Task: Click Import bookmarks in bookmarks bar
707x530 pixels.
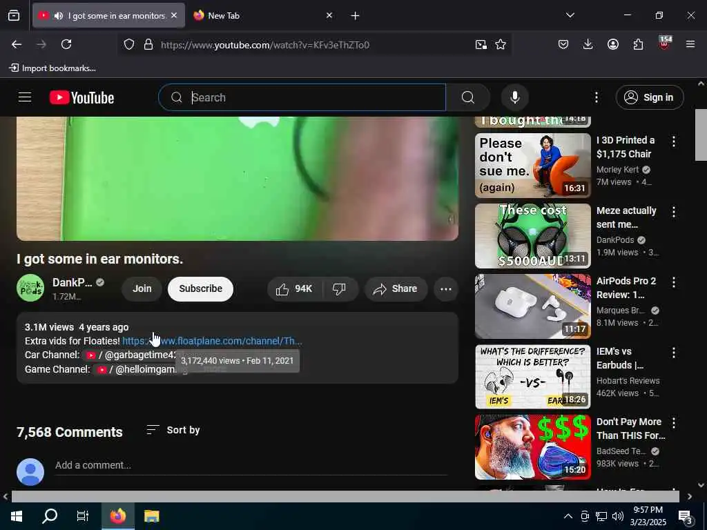Action: pyautogui.click(x=52, y=68)
